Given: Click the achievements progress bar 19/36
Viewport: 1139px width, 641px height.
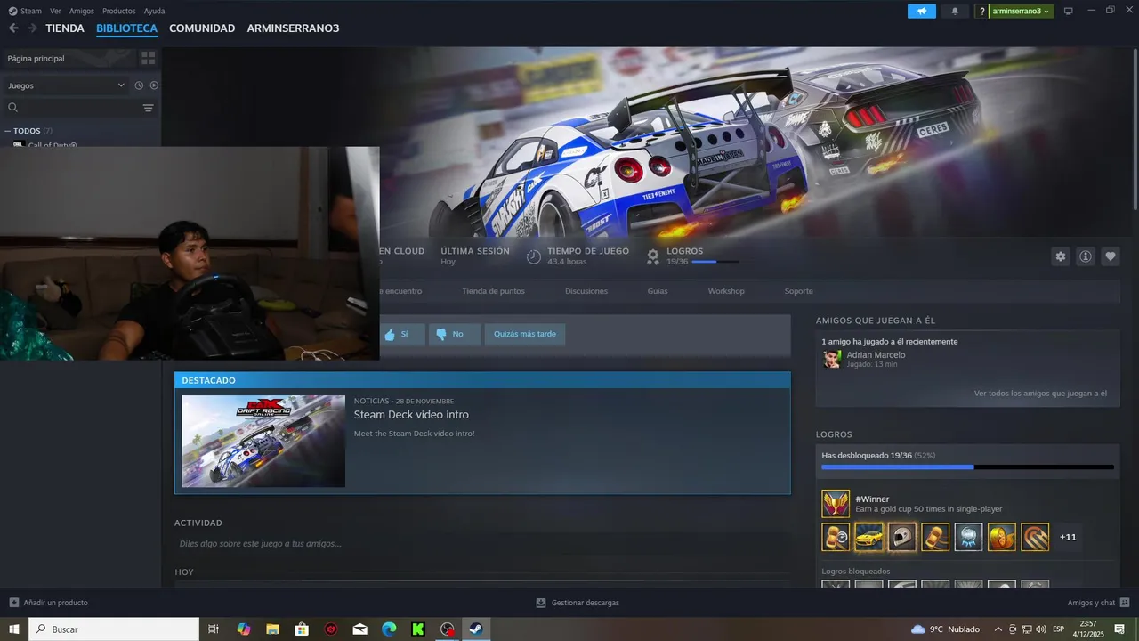Looking at the screenshot, I should pos(967,467).
